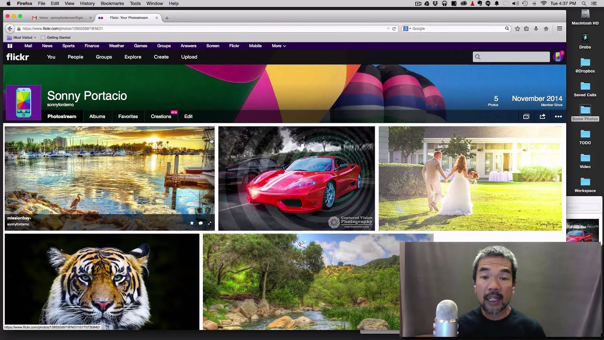Show bookmarks list icon in Firefox toolbar
Screen dimensions: 604x340
[527, 28]
